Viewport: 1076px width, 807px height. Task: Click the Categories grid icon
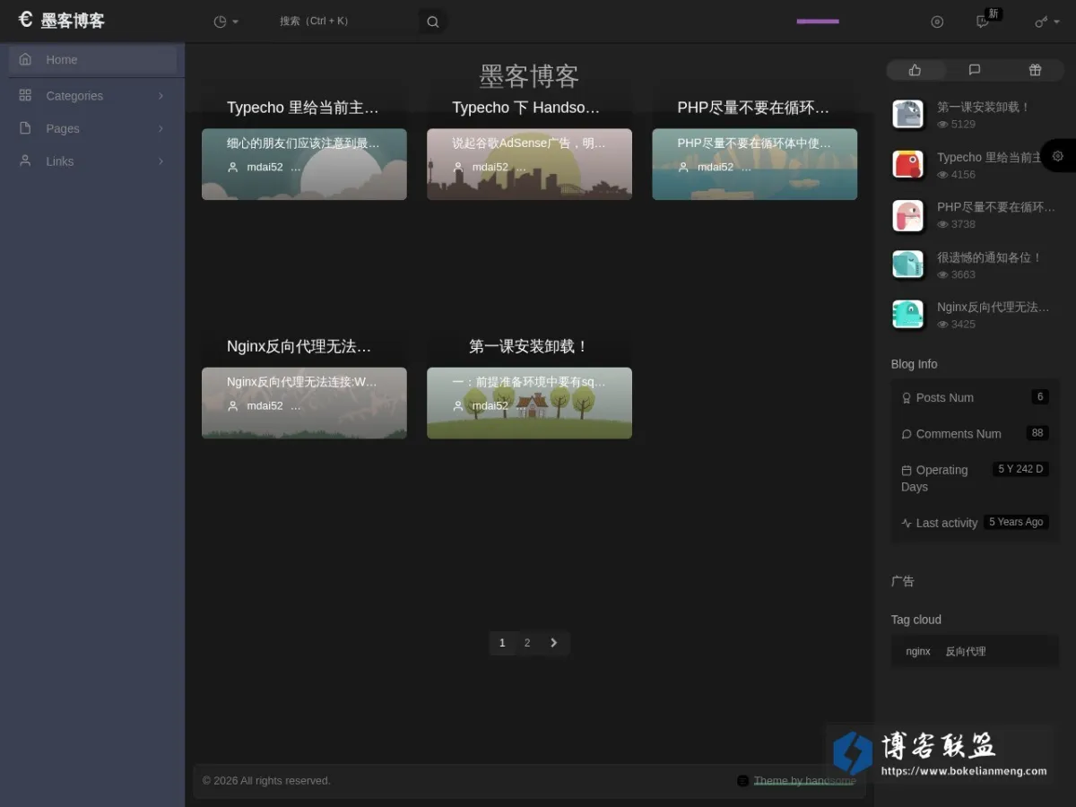[x=25, y=95]
